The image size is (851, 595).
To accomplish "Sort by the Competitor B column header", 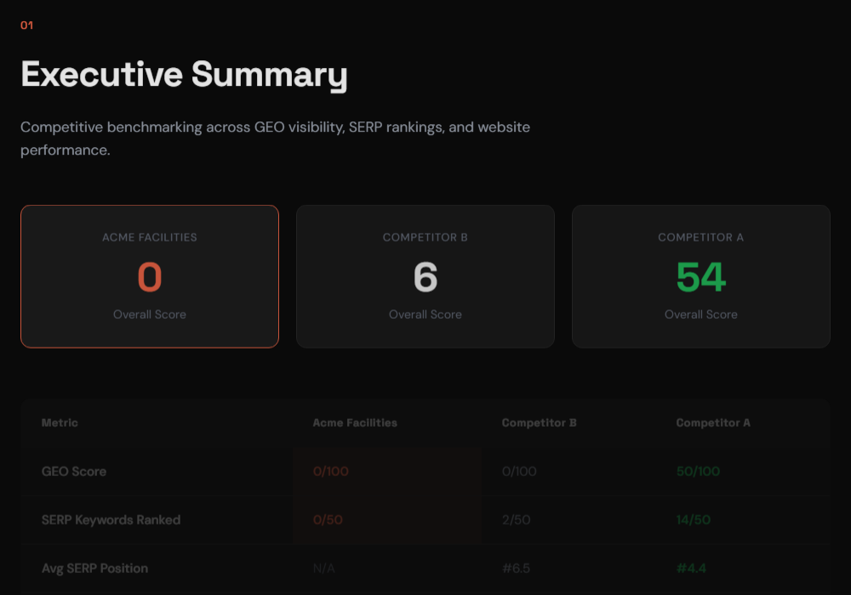I will pos(539,422).
